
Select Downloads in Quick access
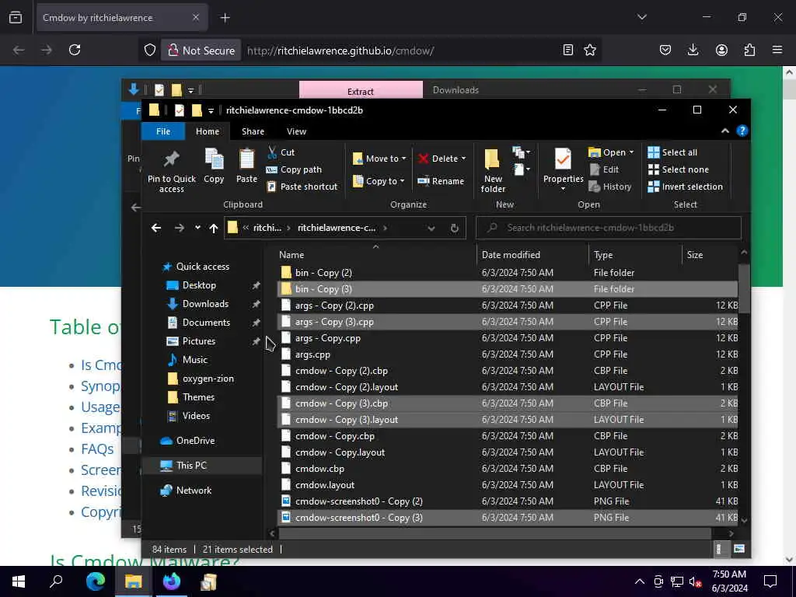pyautogui.click(x=205, y=304)
